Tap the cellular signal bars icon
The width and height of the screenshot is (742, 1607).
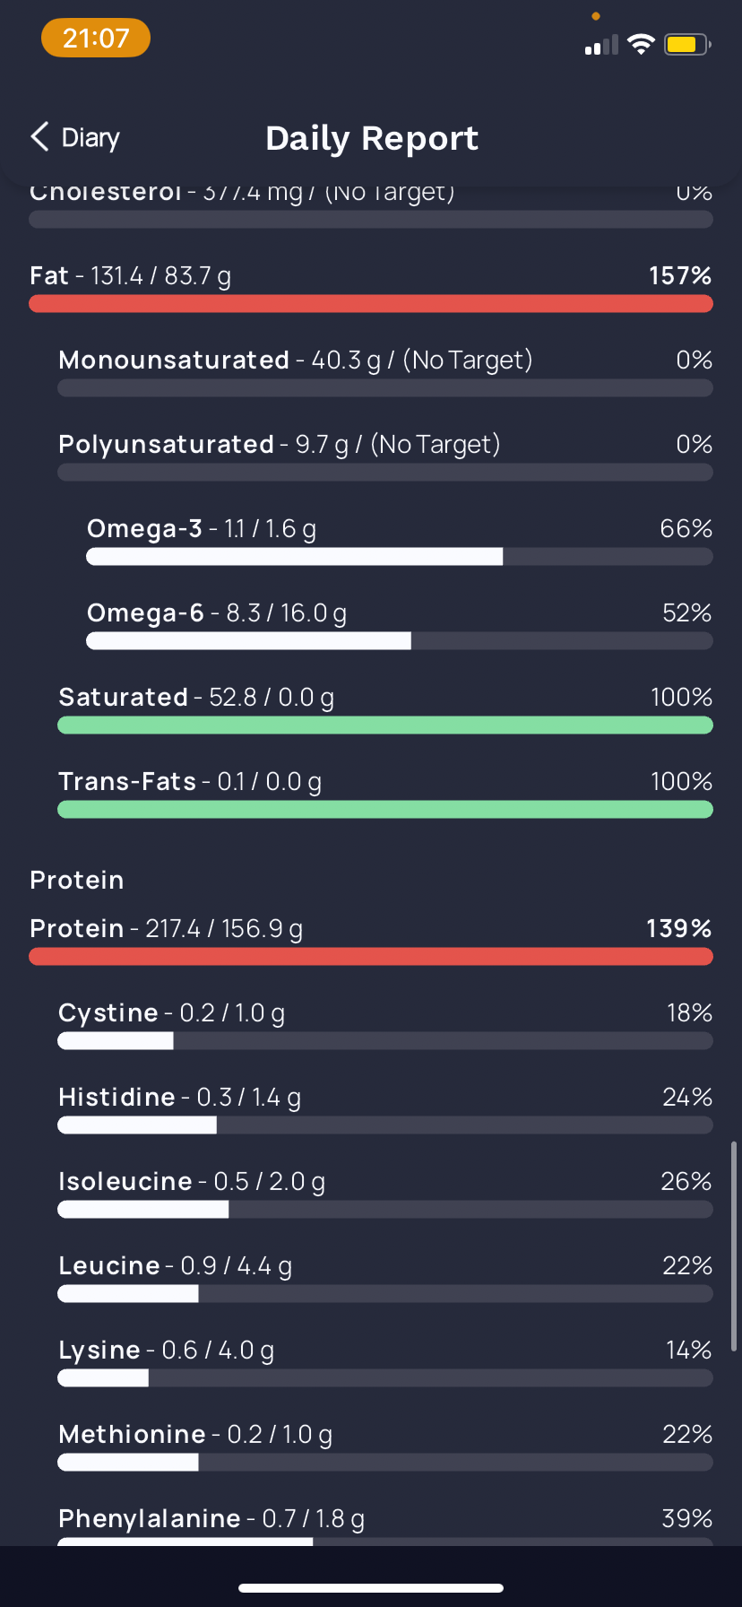pos(601,45)
